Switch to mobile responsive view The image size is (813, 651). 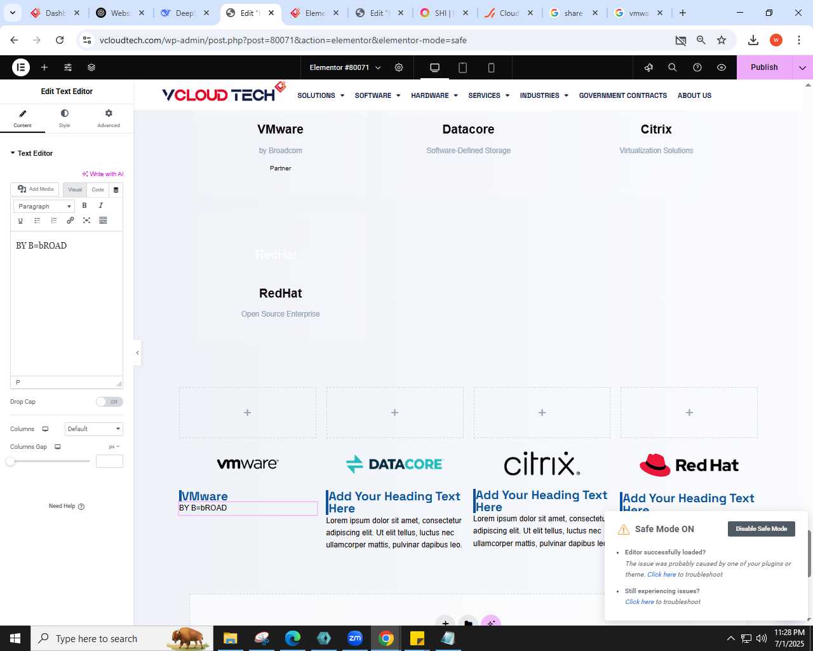[491, 67]
